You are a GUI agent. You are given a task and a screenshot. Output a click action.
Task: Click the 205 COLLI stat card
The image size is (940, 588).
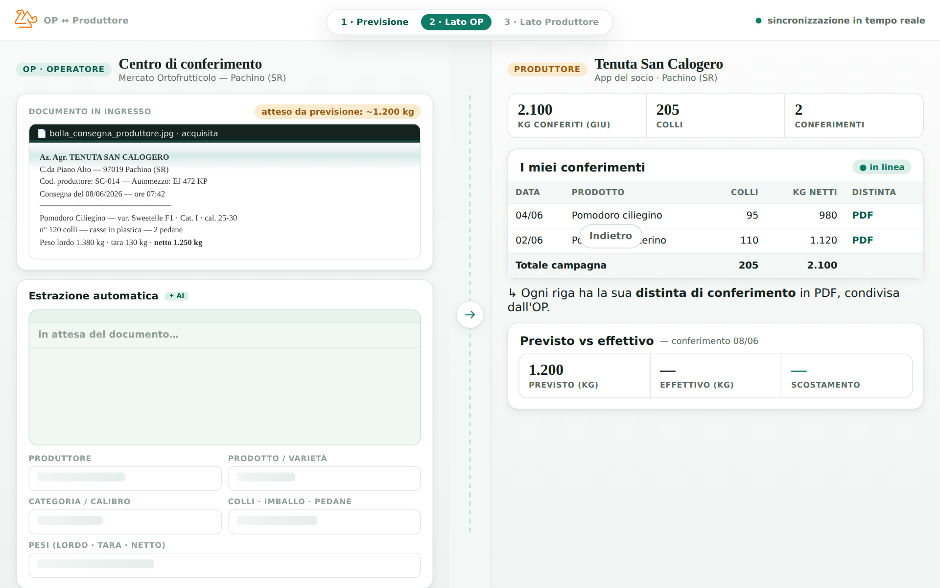pyautogui.click(x=715, y=116)
